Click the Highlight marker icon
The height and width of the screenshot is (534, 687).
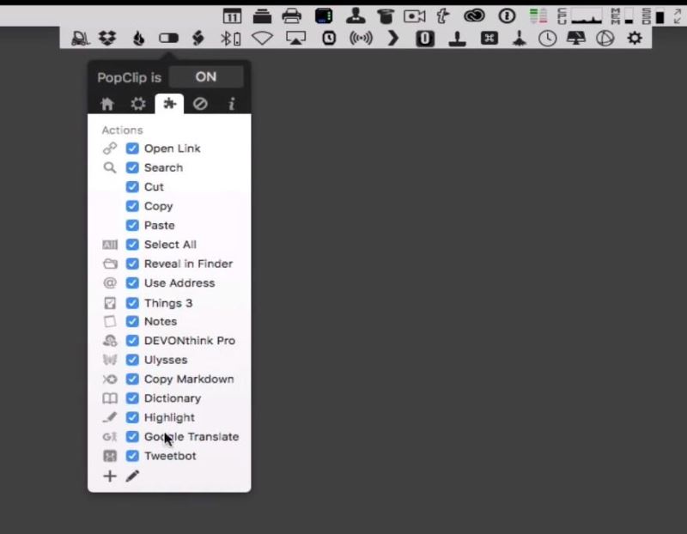click(x=110, y=417)
